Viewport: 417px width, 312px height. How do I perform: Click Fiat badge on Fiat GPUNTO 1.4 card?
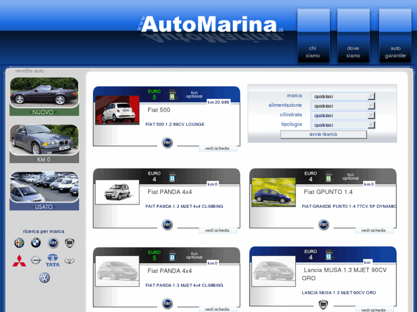click(324, 225)
